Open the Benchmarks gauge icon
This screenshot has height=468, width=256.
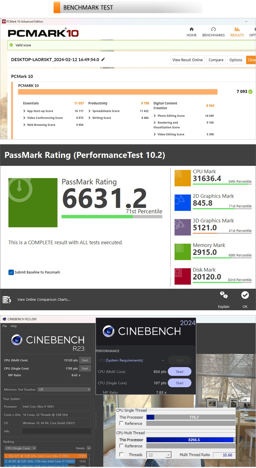(x=213, y=29)
